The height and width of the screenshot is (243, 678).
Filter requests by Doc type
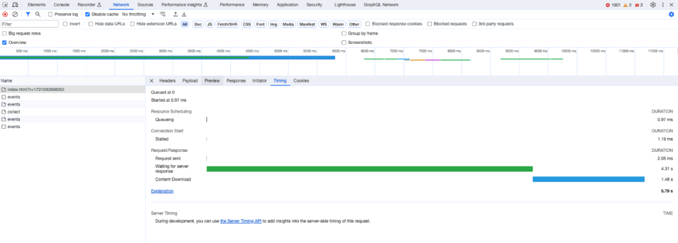pyautogui.click(x=198, y=24)
